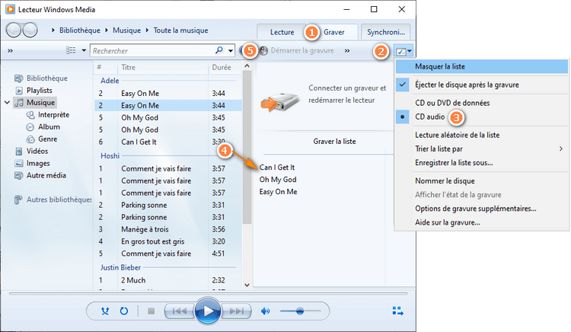Collapse the Musique tree node
This screenshot has height=332, width=571.
[8, 102]
